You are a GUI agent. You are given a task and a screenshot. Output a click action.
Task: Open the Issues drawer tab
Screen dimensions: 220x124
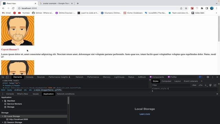36,94
